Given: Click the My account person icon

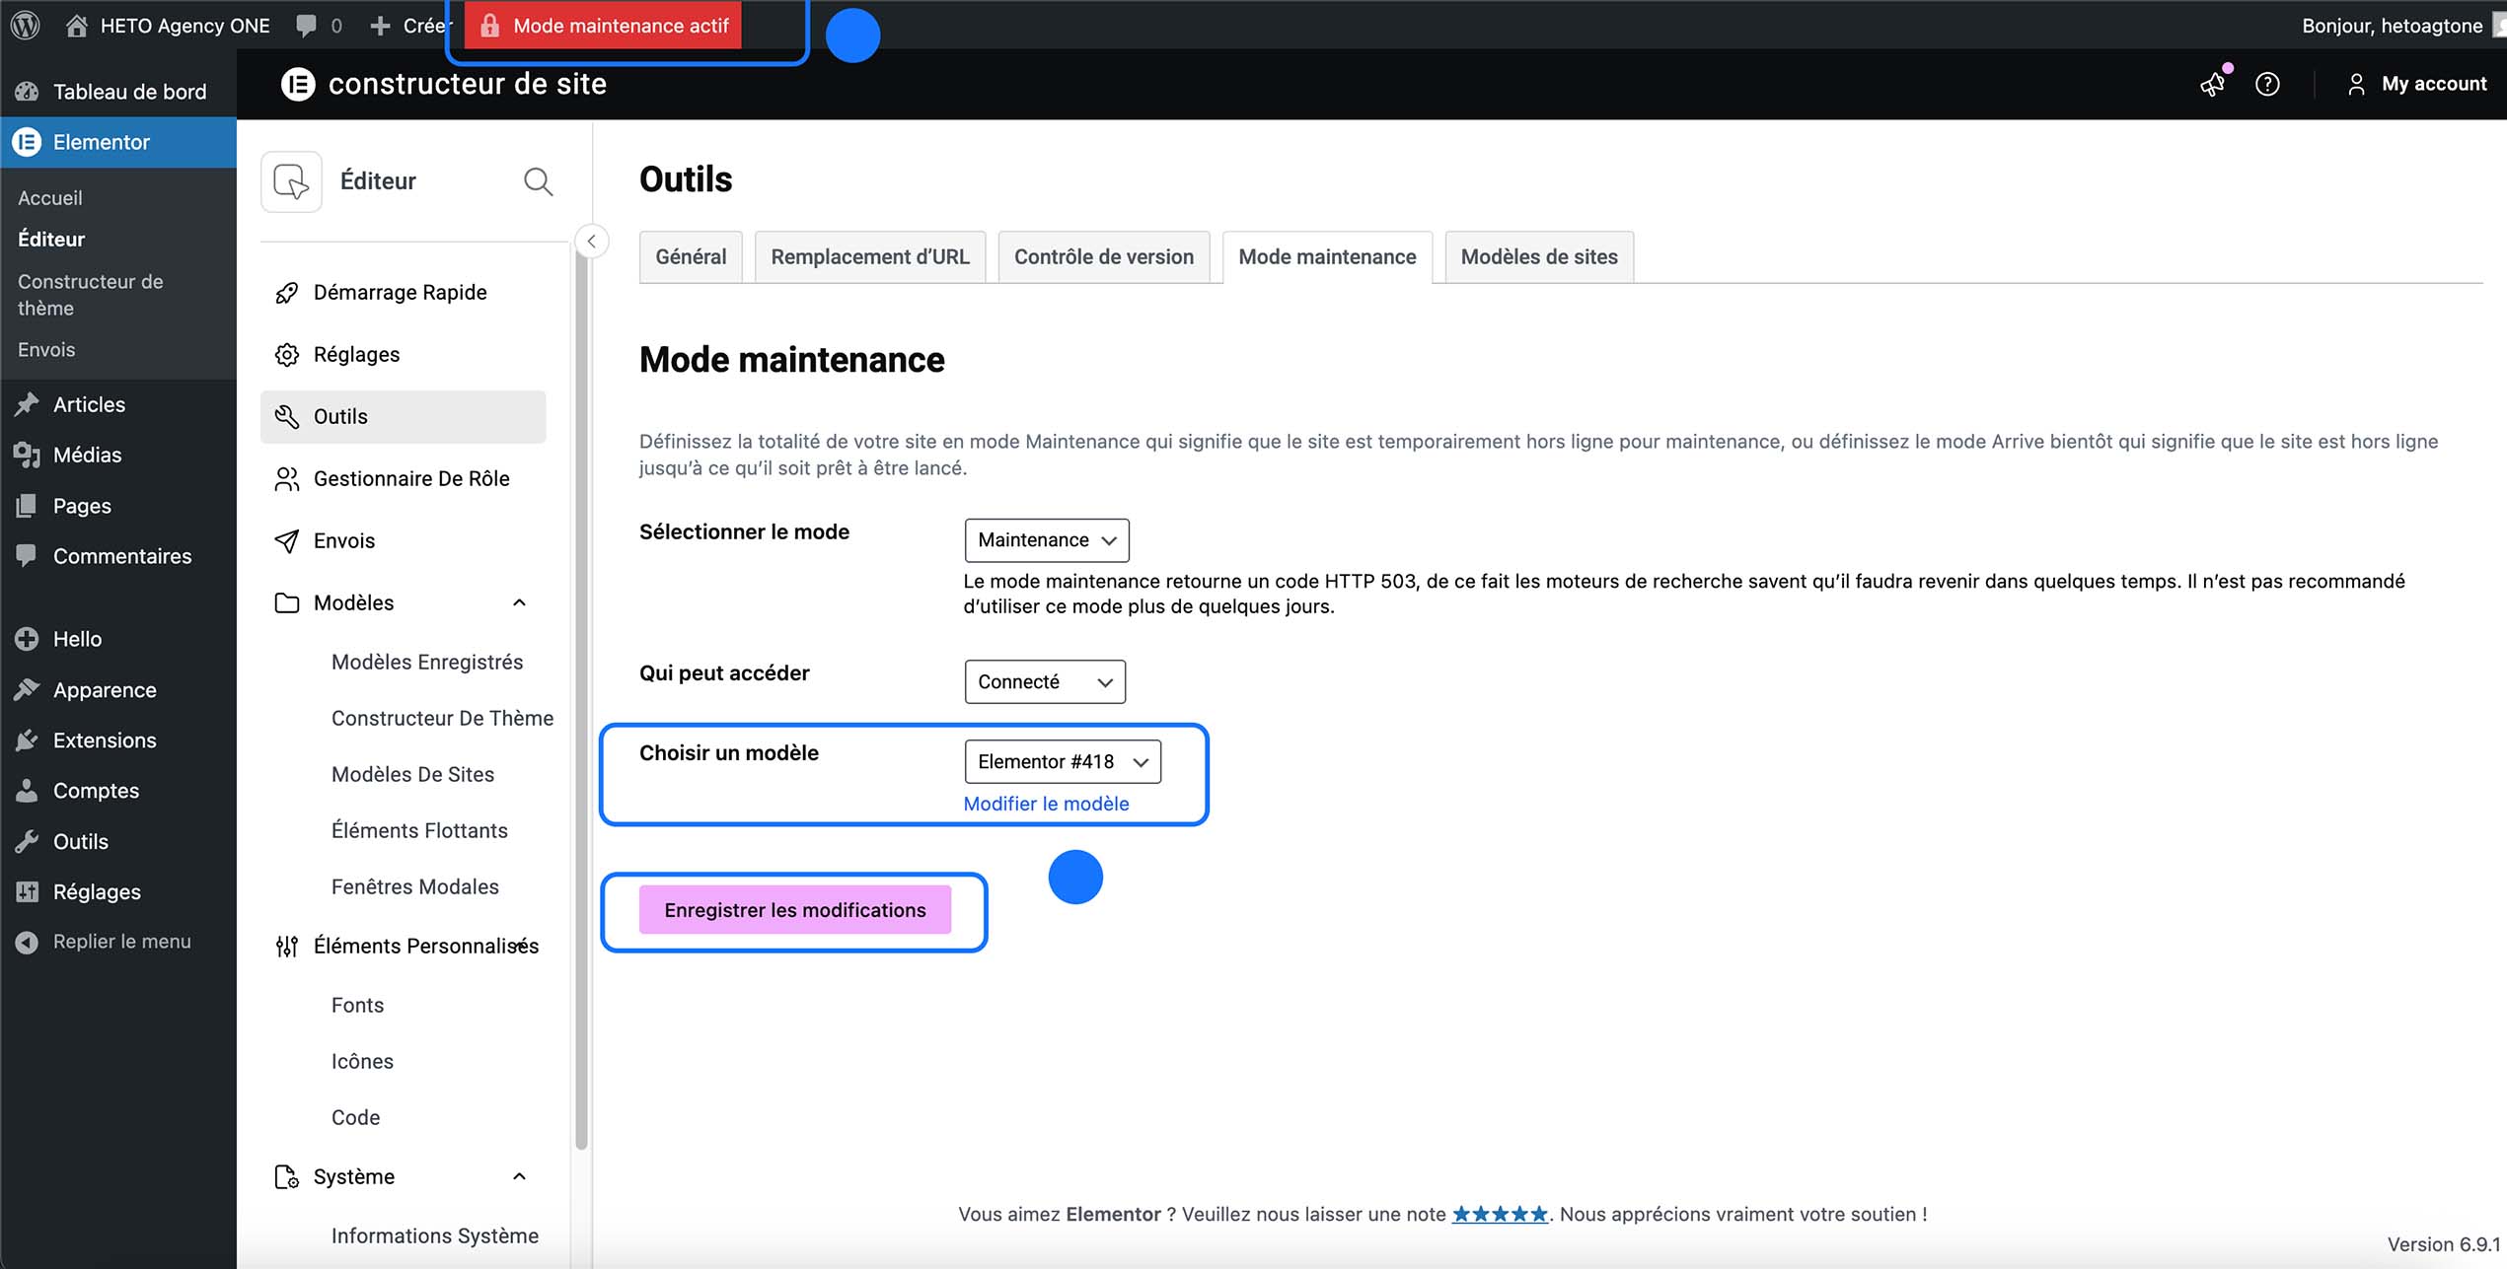Looking at the screenshot, I should click(x=2357, y=84).
